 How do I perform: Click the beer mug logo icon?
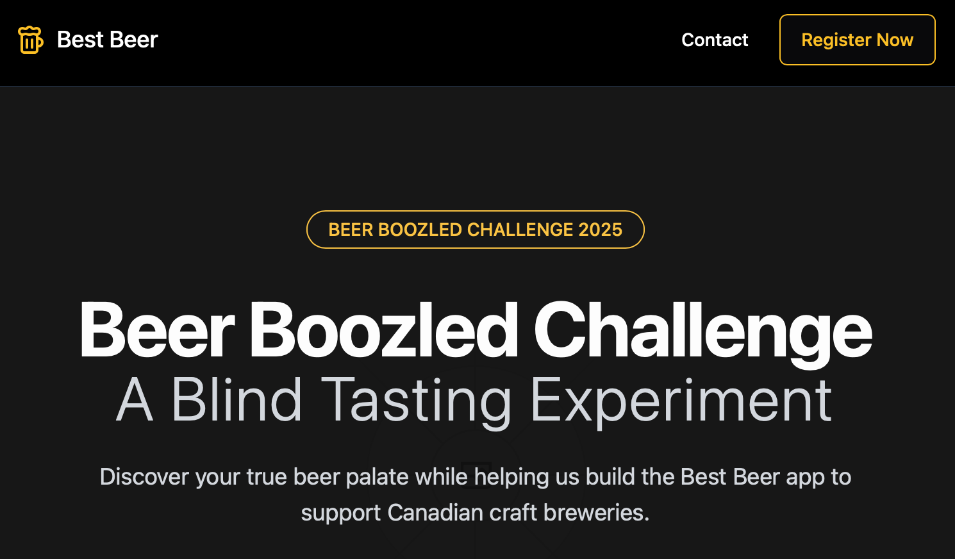(30, 40)
